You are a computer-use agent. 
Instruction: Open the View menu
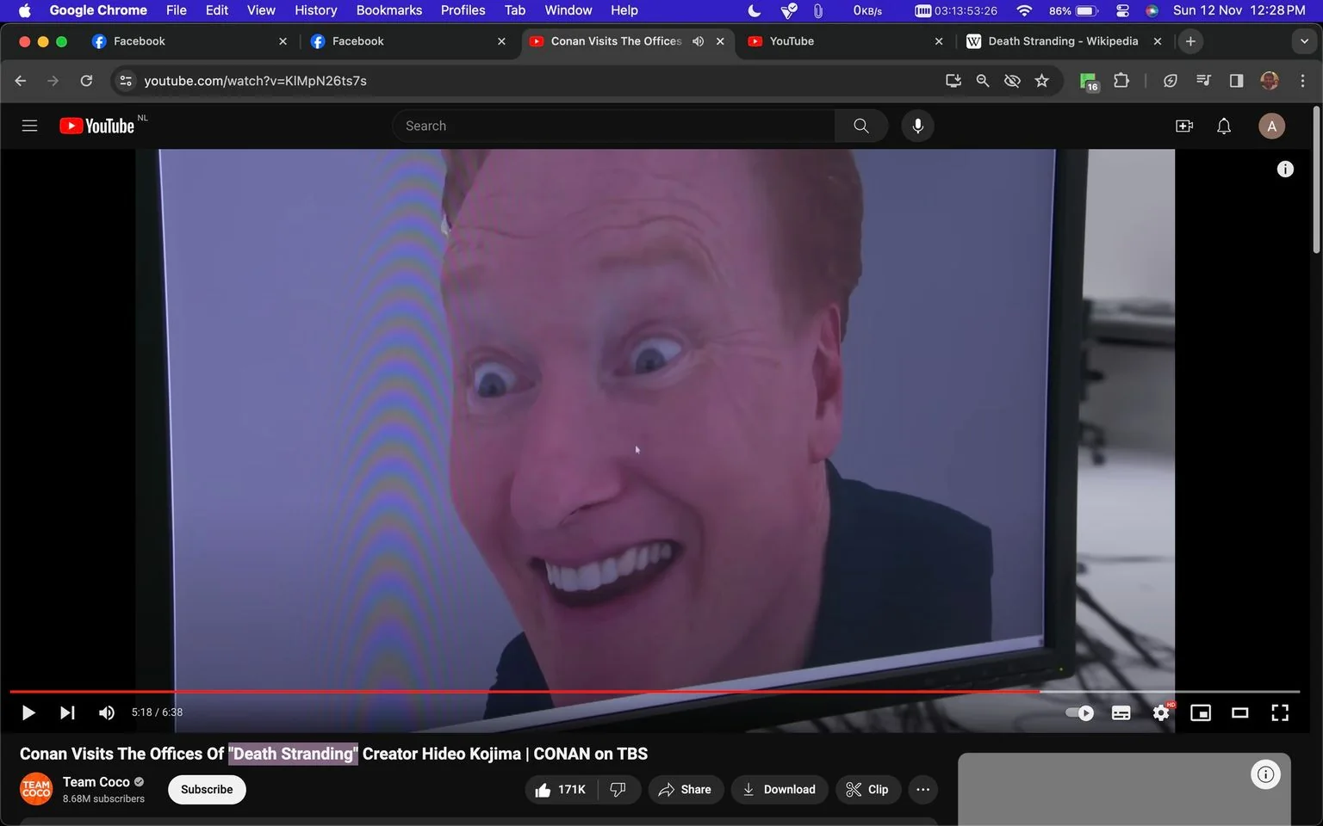[x=261, y=10]
